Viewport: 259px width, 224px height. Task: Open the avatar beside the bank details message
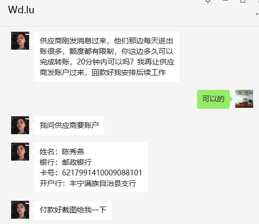[x=20, y=152]
